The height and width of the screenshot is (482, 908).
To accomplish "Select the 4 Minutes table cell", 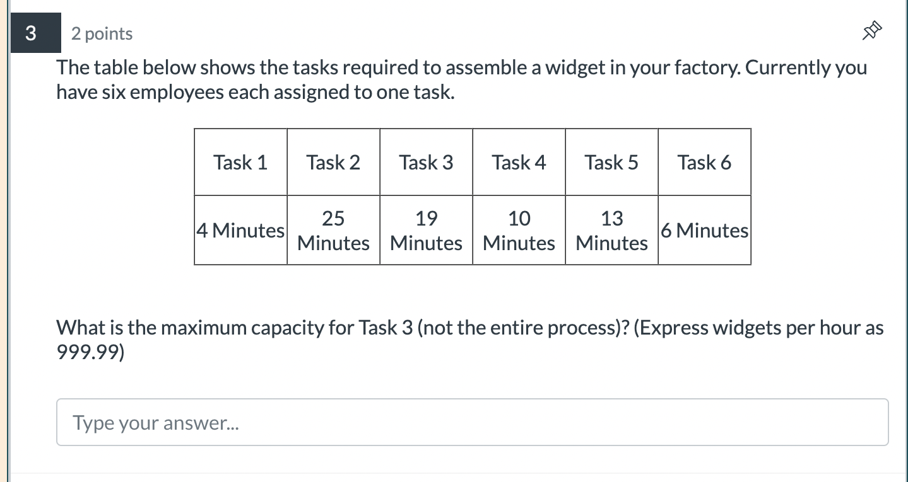I will (240, 230).
